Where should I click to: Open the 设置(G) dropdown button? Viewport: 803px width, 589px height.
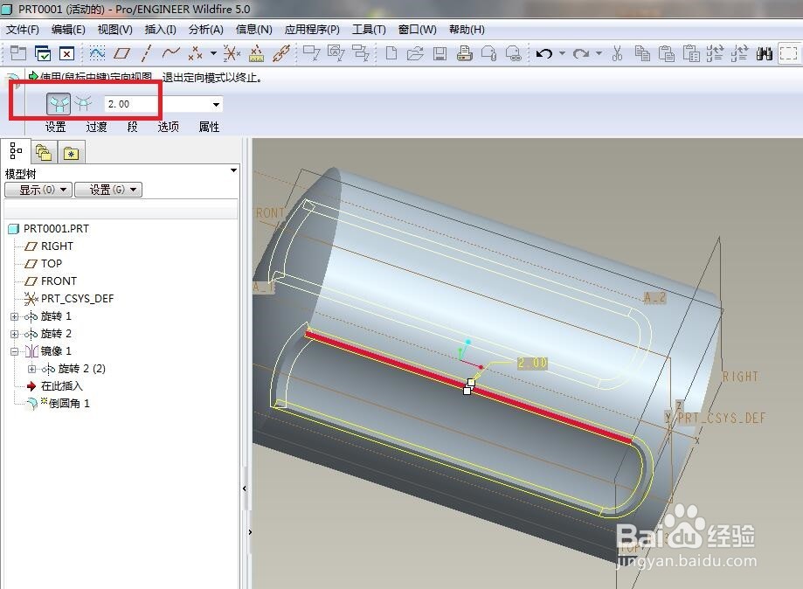[x=108, y=190]
